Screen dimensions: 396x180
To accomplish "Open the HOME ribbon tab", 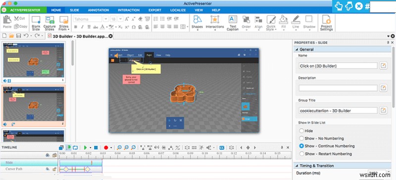I will (56, 10).
